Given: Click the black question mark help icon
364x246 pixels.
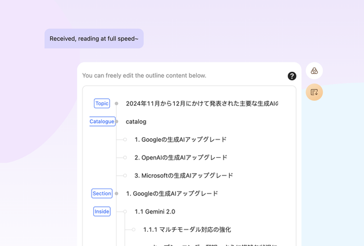Looking at the screenshot, I should point(292,76).
